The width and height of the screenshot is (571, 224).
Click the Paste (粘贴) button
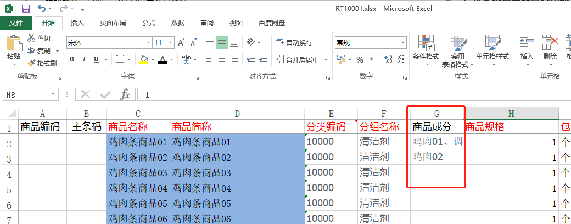[14, 48]
